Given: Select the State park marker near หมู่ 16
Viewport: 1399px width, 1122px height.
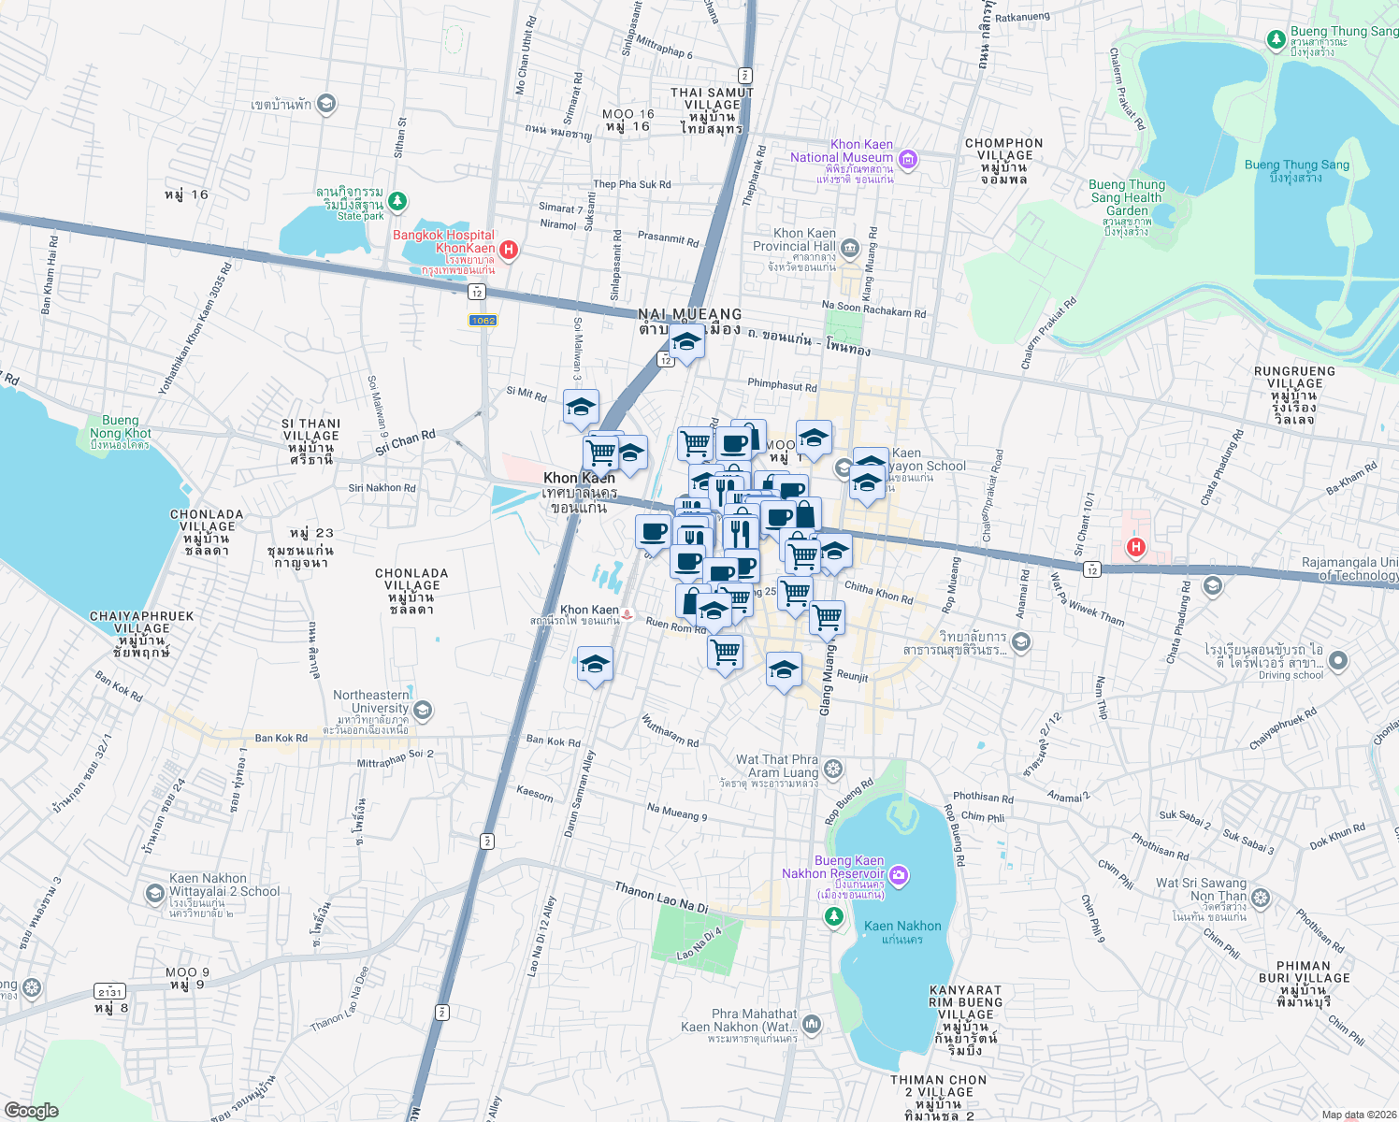Looking at the screenshot, I should coord(397,200).
